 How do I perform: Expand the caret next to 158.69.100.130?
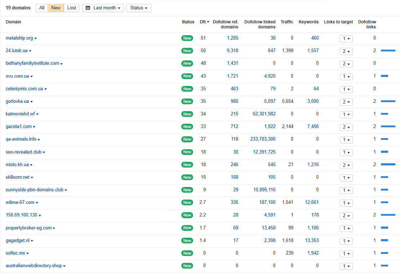pyautogui.click(x=40, y=215)
